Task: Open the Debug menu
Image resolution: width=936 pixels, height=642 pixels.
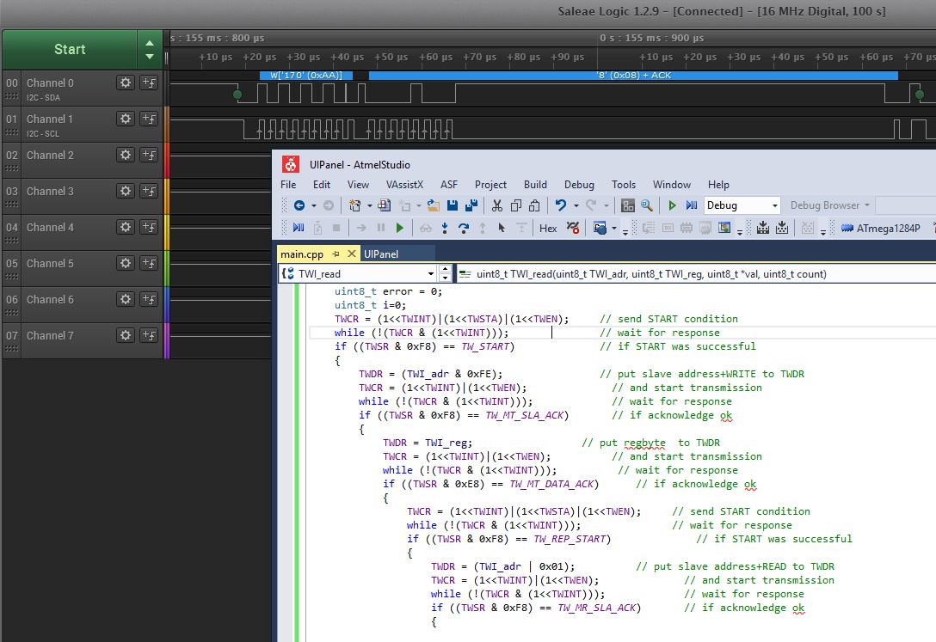Action: click(579, 185)
